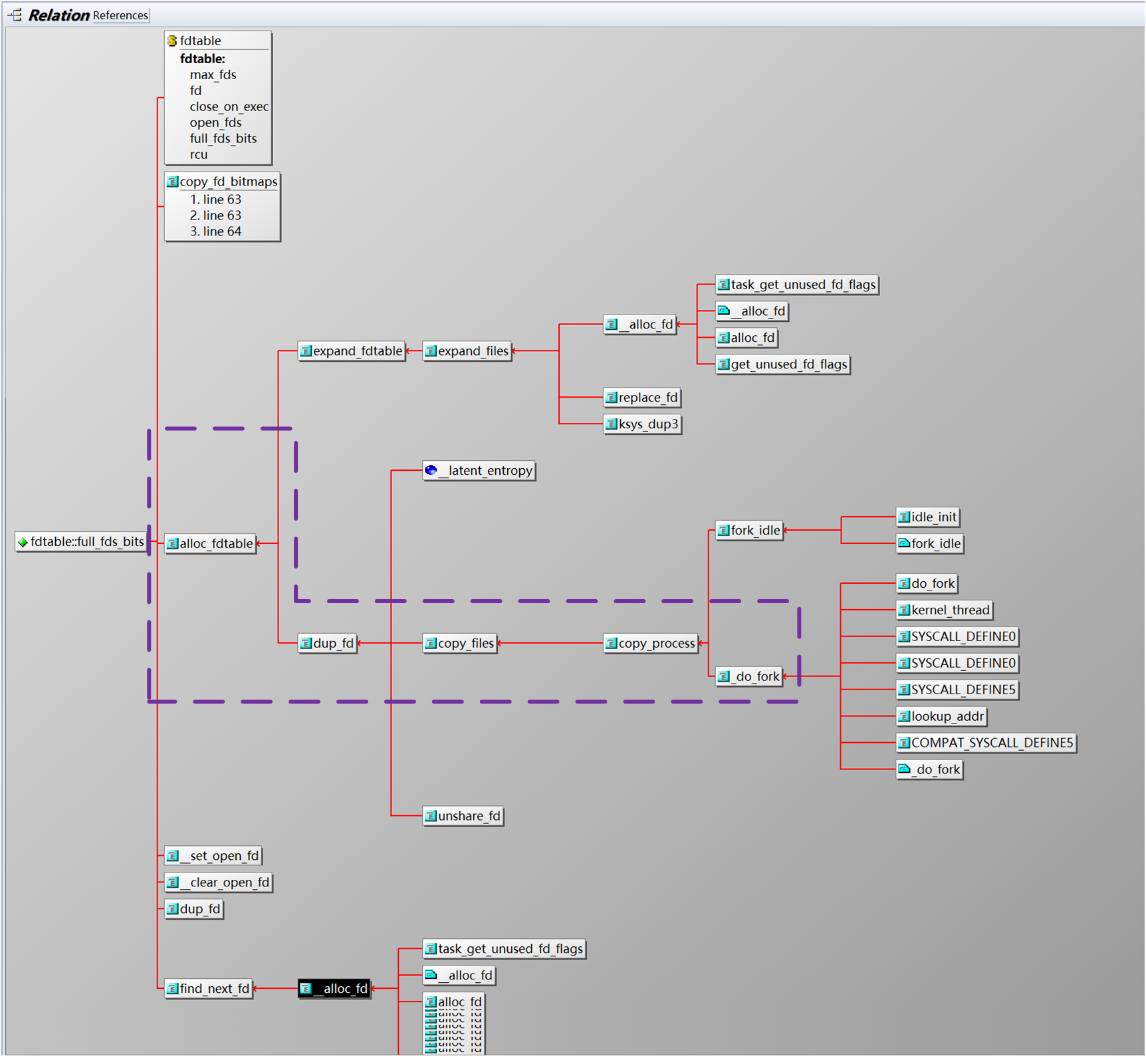Select the References label in the header
This screenshot has width=1146, height=1056.
click(120, 15)
